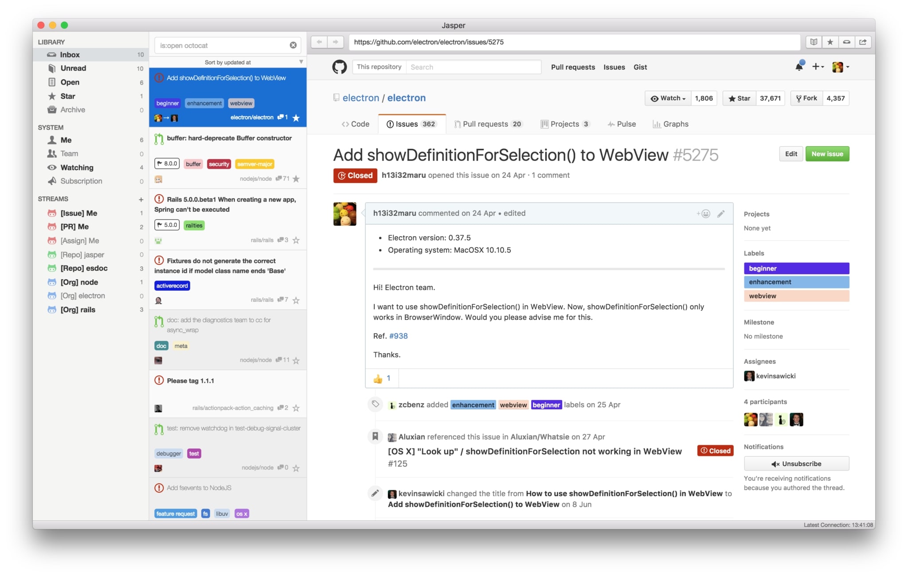The width and height of the screenshot is (908, 576).
Task: Clear the is:open octocat search filter
Action: (x=293, y=45)
